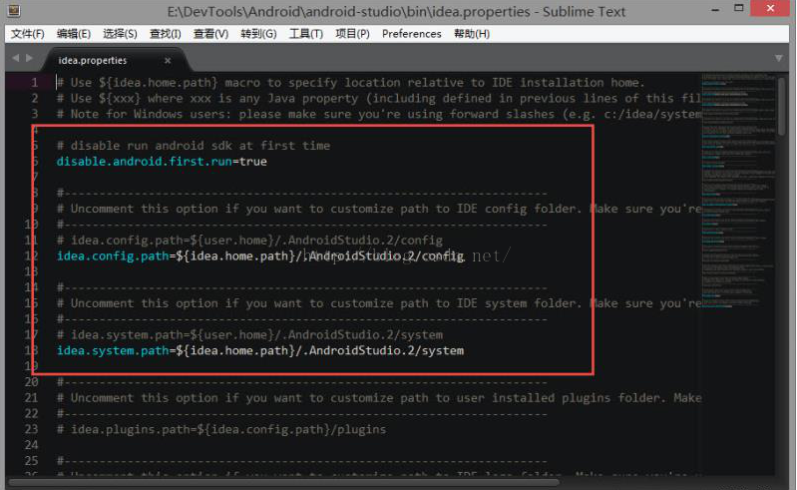797x490 pixels.
Task: Open the 查找(I) menu
Action: pos(166,34)
